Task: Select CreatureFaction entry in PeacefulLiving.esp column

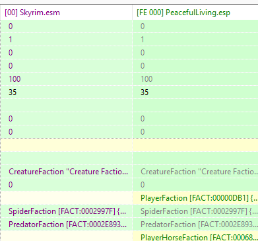Action: pos(195,172)
